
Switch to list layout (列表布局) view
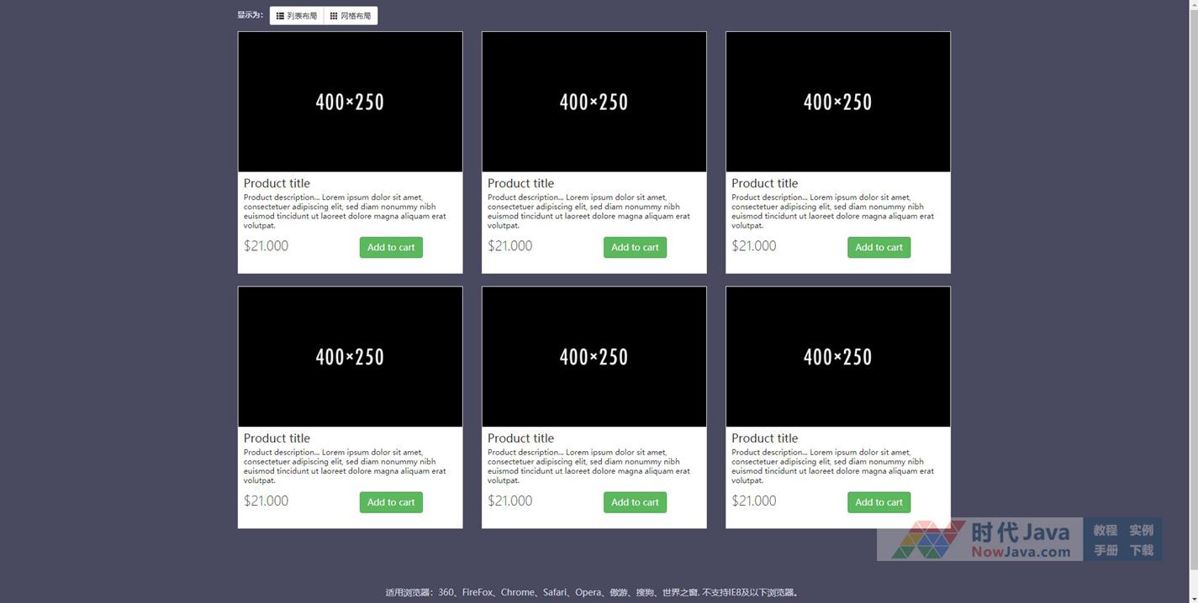click(297, 16)
